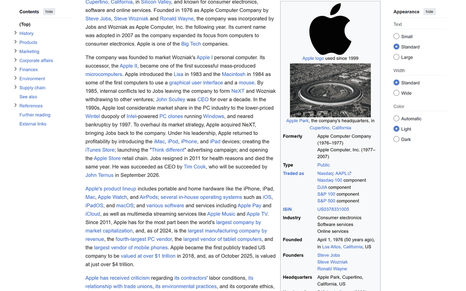
Task: Expand the References section chevron
Action: tap(15, 105)
